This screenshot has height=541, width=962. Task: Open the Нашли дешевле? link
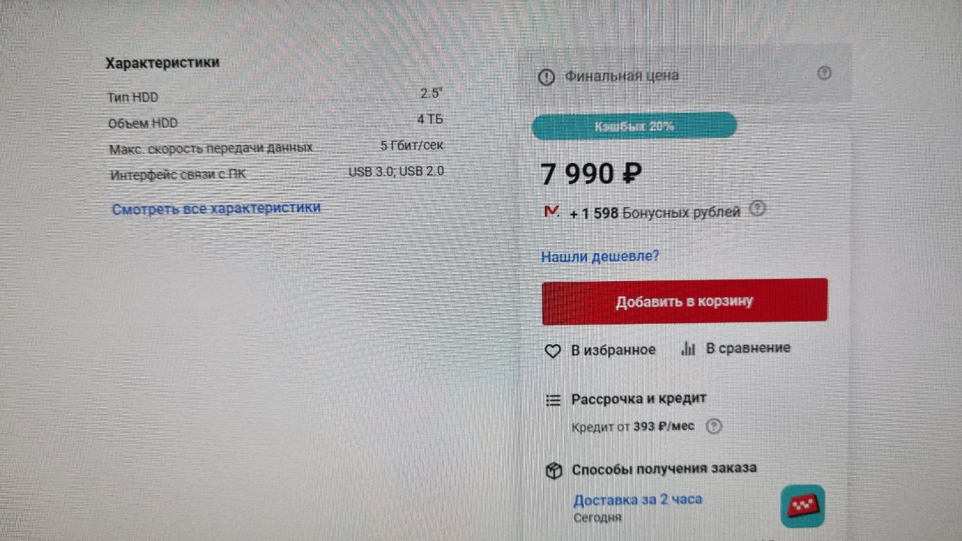click(600, 256)
